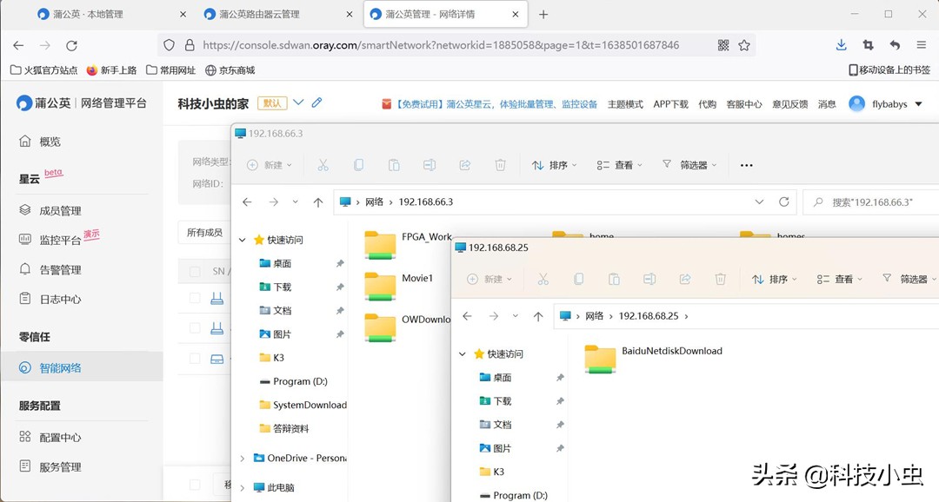The height and width of the screenshot is (502, 939).
Task: Bookmark this page with star icon
Action: coord(743,45)
